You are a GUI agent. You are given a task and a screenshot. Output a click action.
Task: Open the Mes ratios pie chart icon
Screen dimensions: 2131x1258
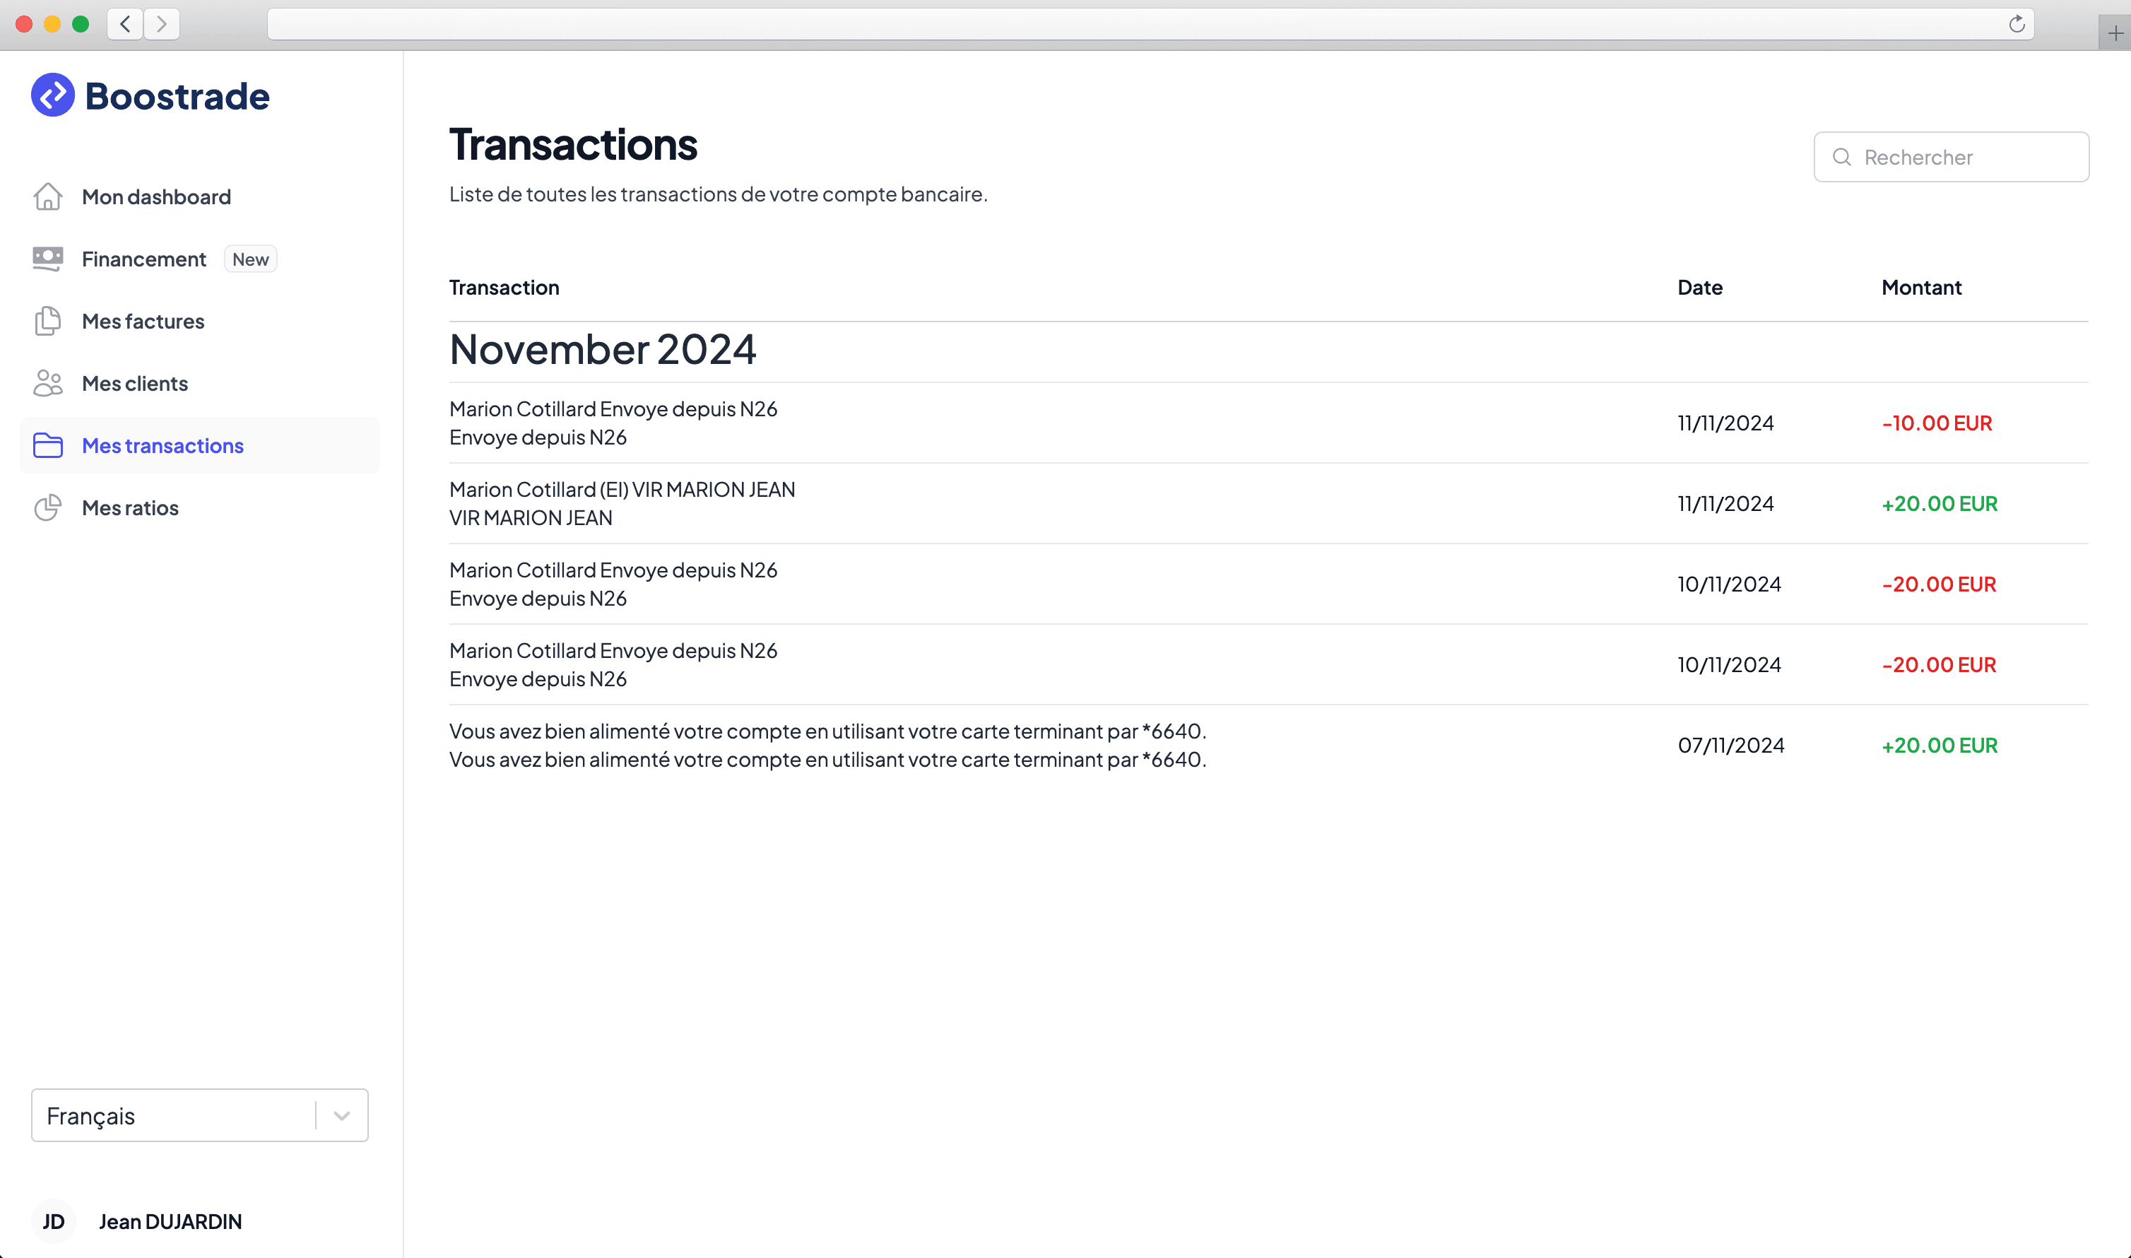[47, 507]
